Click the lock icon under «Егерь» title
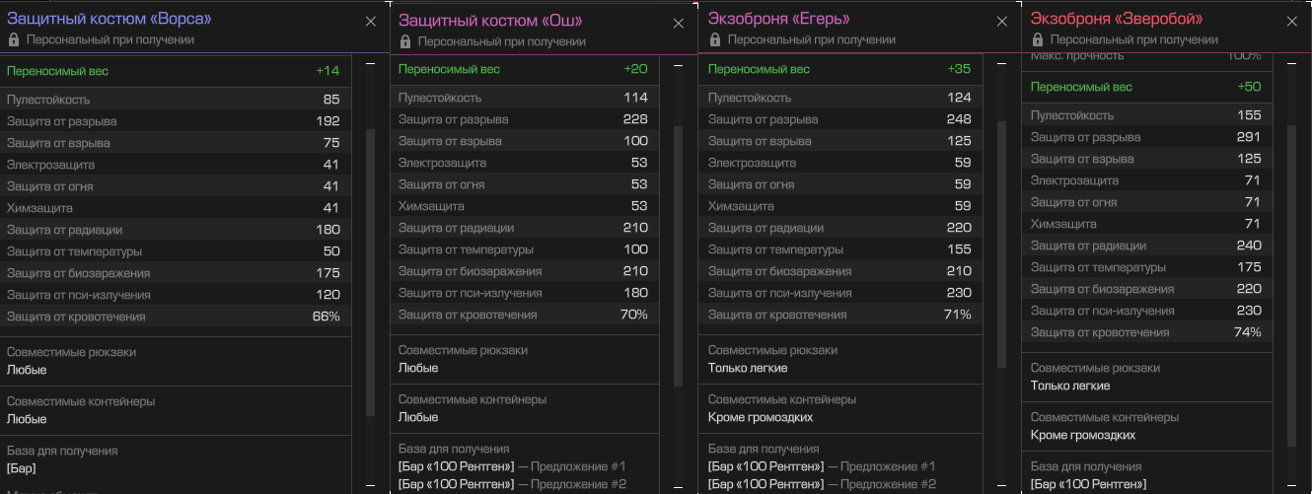 [x=715, y=39]
